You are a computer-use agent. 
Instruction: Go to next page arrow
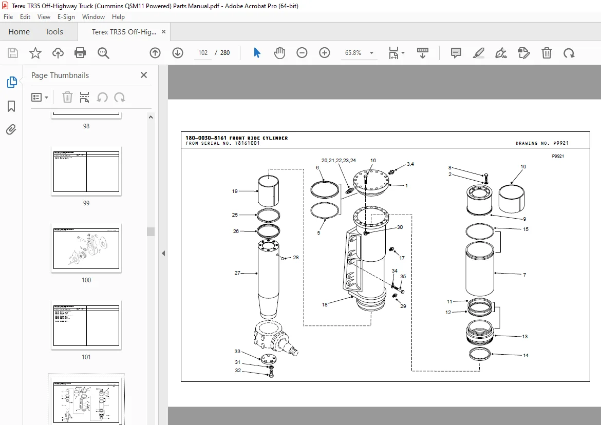point(177,53)
